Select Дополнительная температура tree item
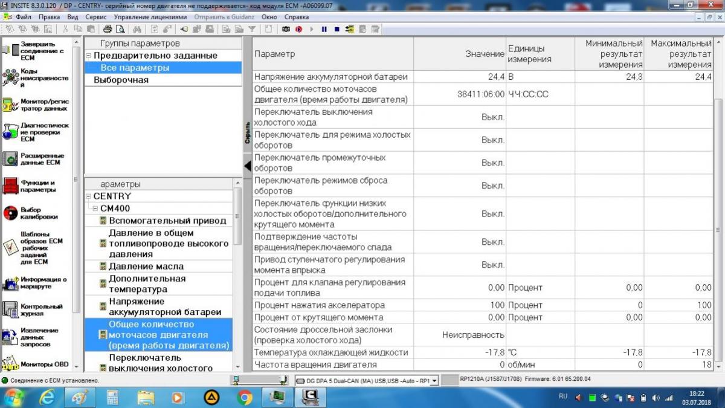The image size is (725, 408). pos(143,284)
